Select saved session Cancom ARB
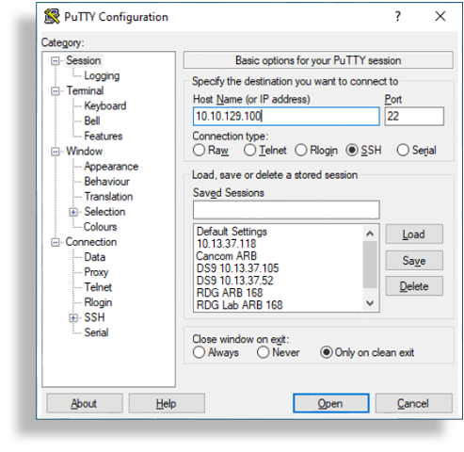464x452 pixels. [226, 256]
